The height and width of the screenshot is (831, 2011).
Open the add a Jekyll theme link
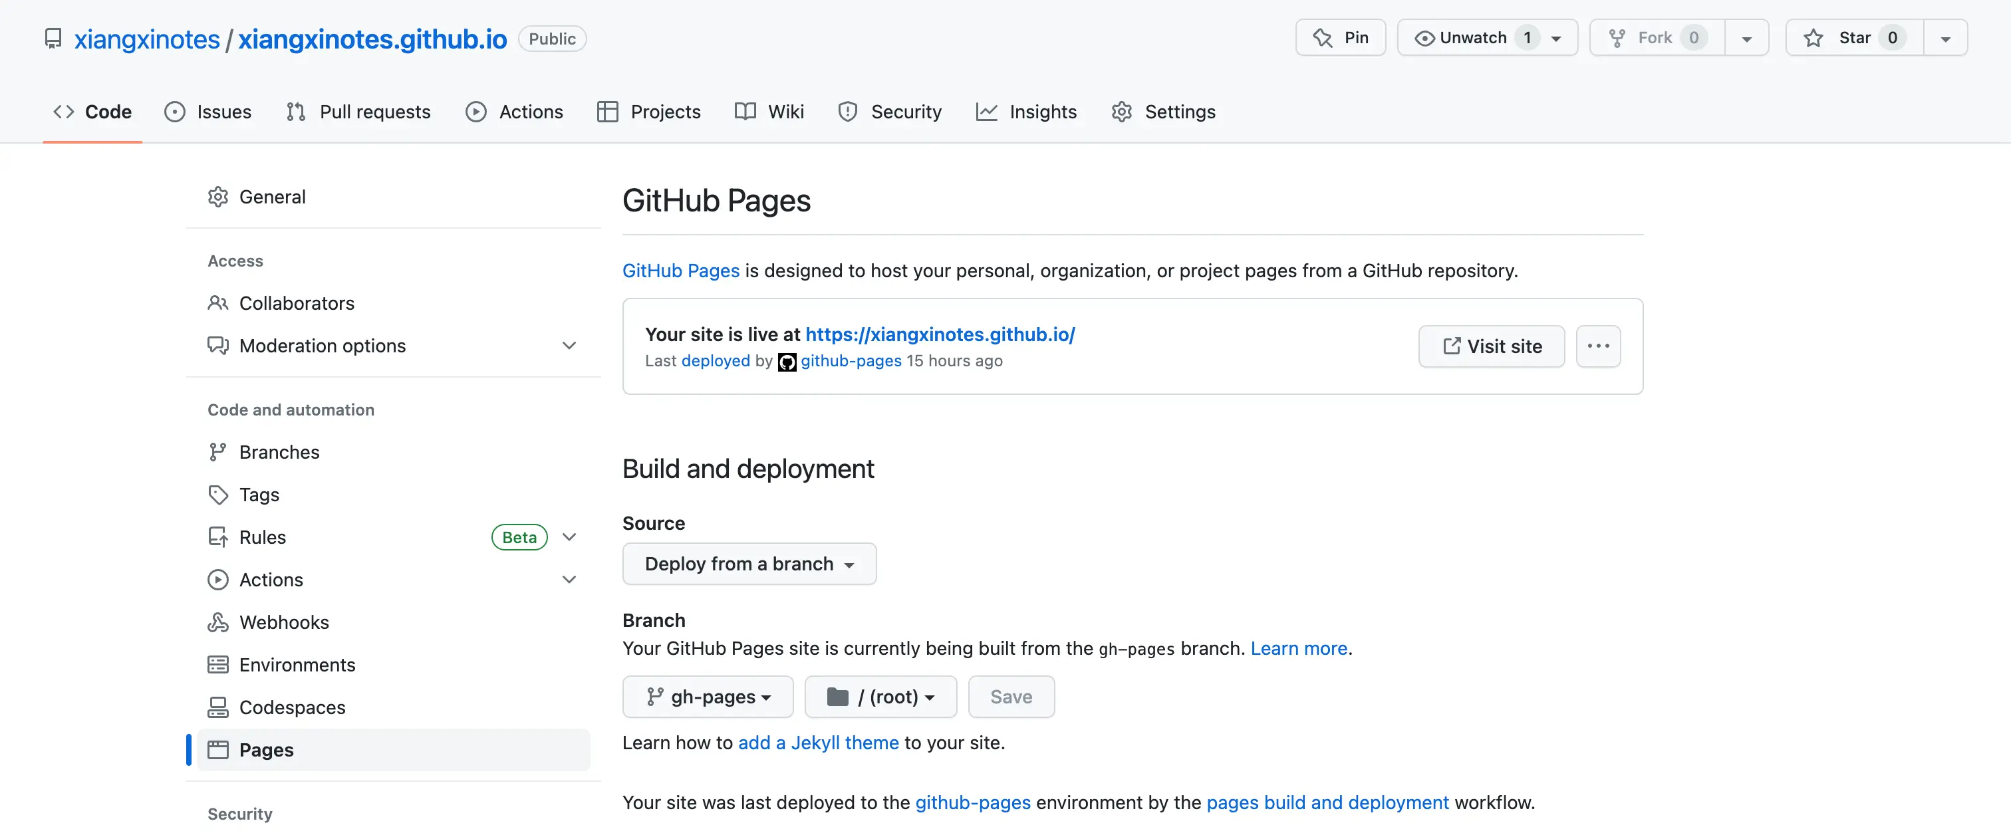(x=818, y=742)
